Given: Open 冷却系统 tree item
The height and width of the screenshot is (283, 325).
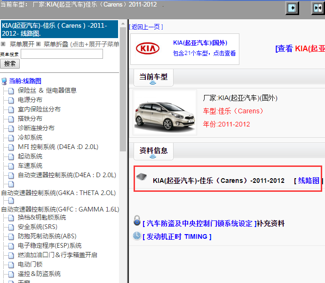Looking at the screenshot, I should click(30, 138).
